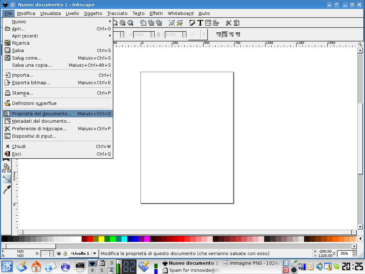Expand the Apri recenti submenu
The image size is (365, 274).
[x=57, y=36]
